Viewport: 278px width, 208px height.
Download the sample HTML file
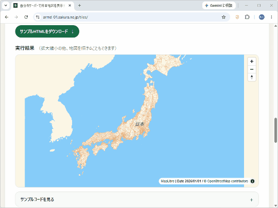click(47, 31)
